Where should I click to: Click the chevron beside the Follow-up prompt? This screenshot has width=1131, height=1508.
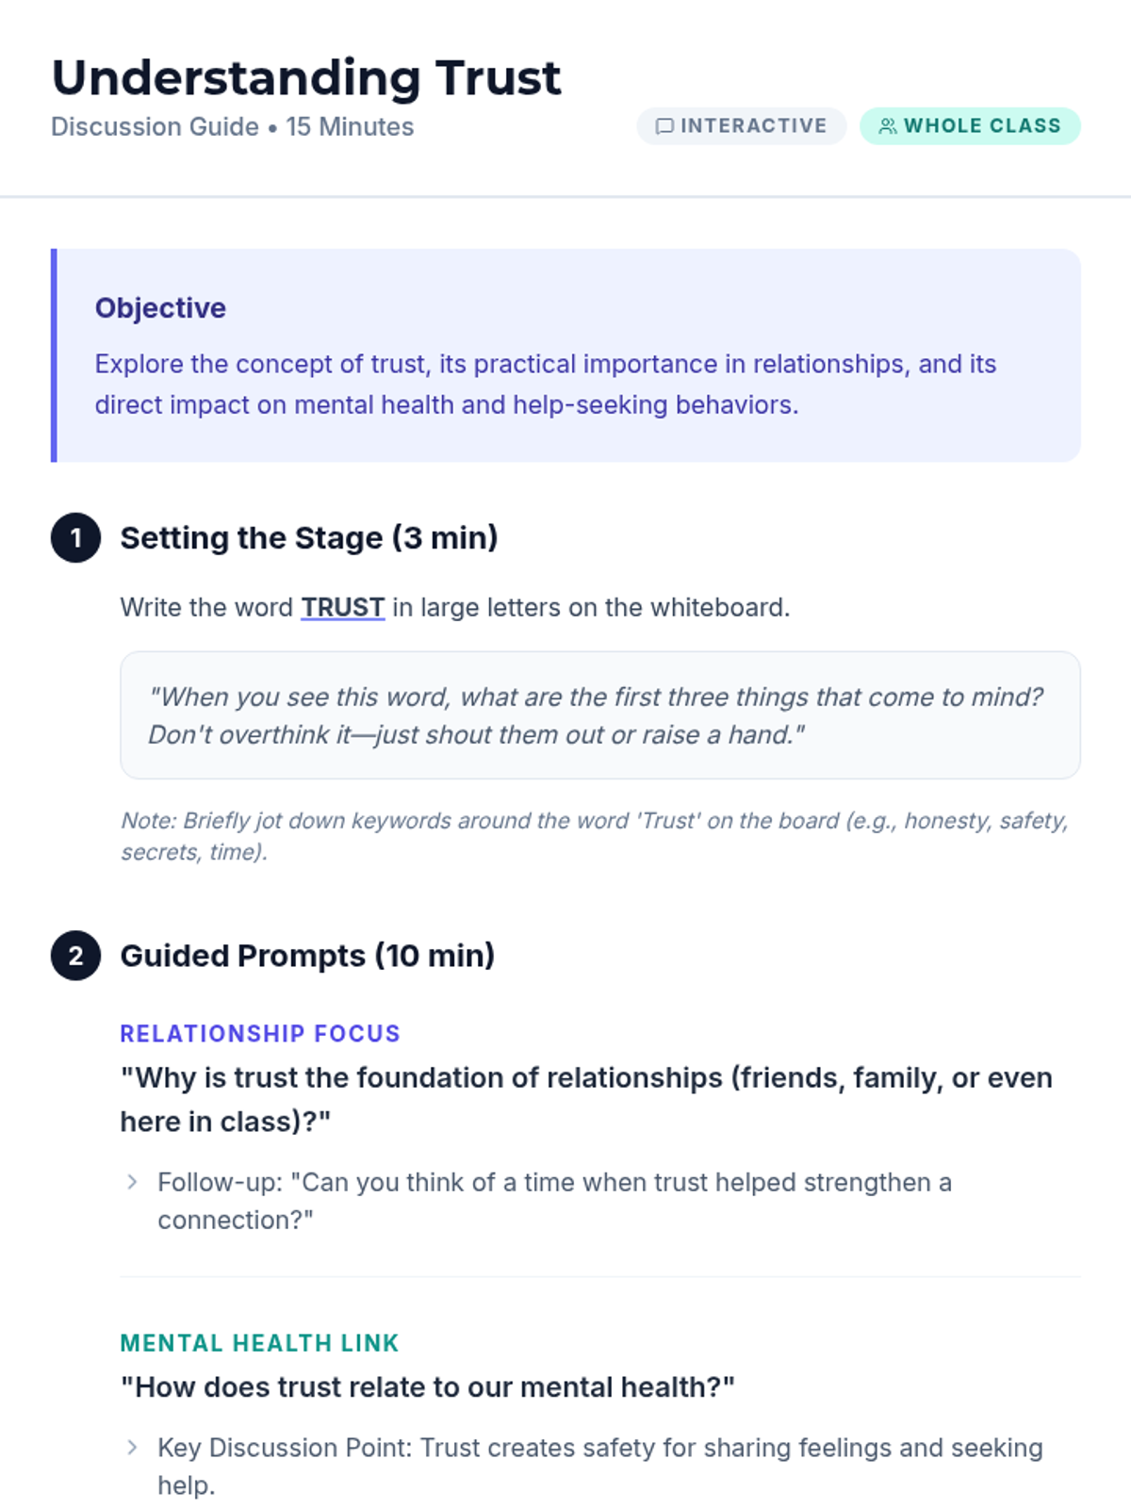(132, 1182)
